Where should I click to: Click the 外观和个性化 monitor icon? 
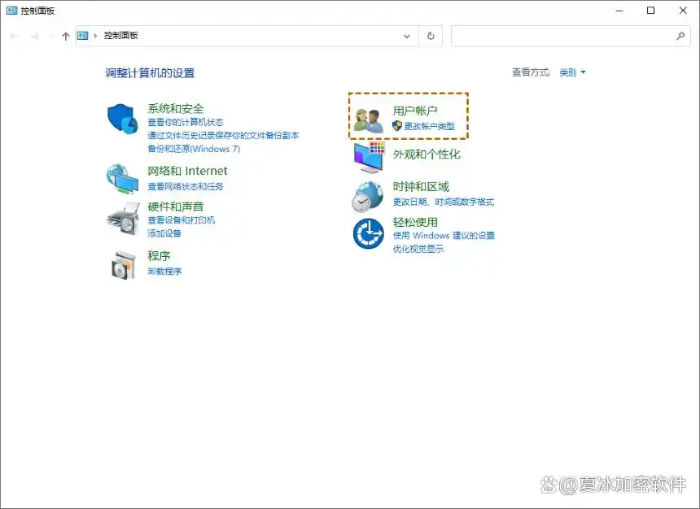pyautogui.click(x=368, y=155)
